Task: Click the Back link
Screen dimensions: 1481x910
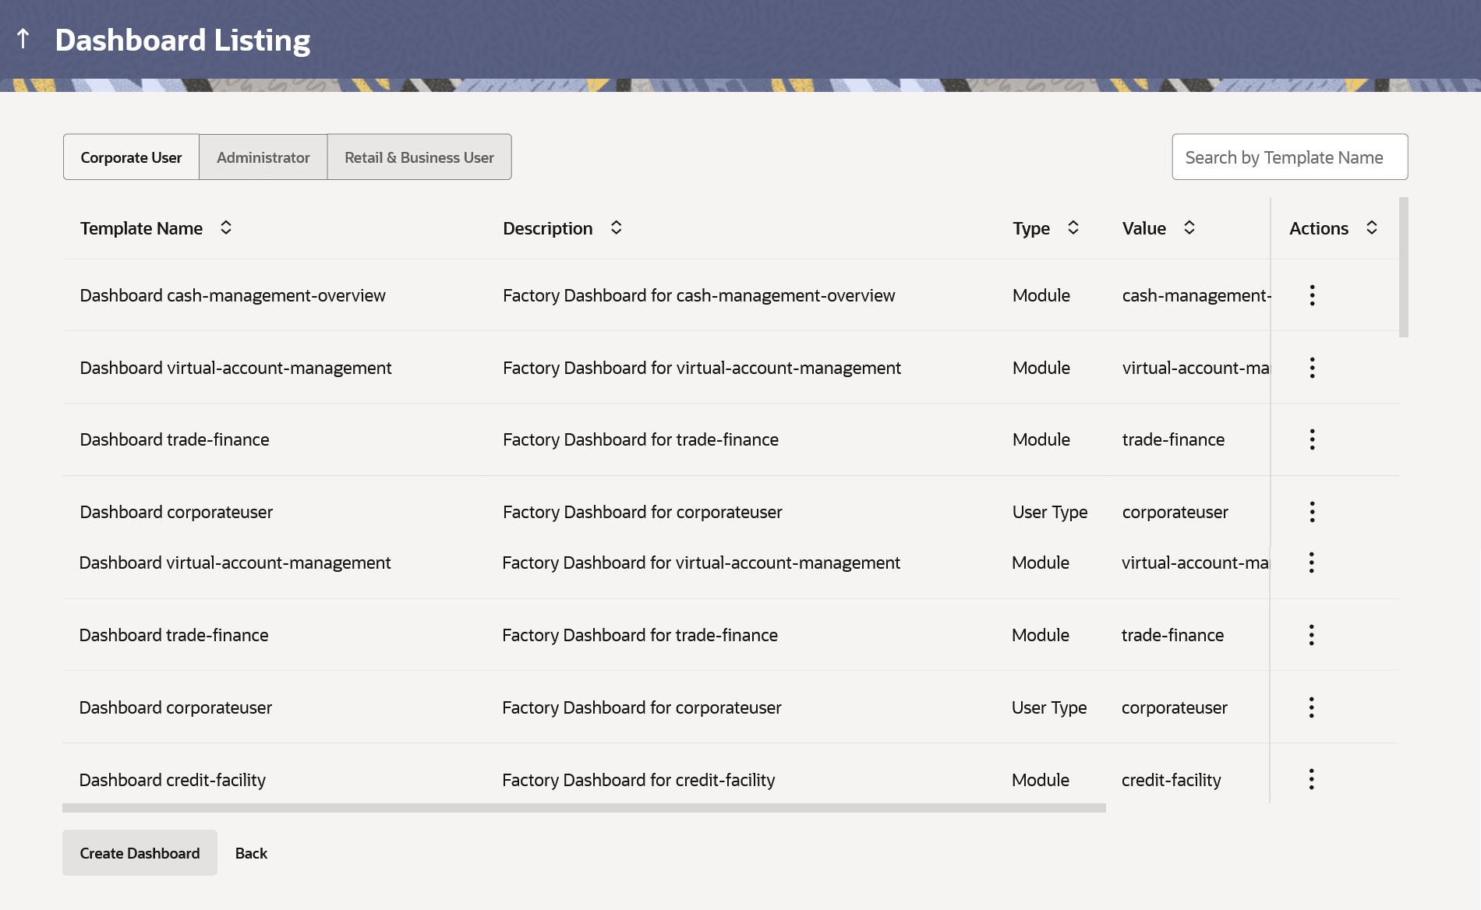Action: pyautogui.click(x=251, y=853)
